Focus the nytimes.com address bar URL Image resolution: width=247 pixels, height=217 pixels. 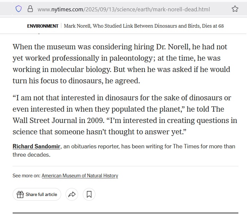click(124, 9)
